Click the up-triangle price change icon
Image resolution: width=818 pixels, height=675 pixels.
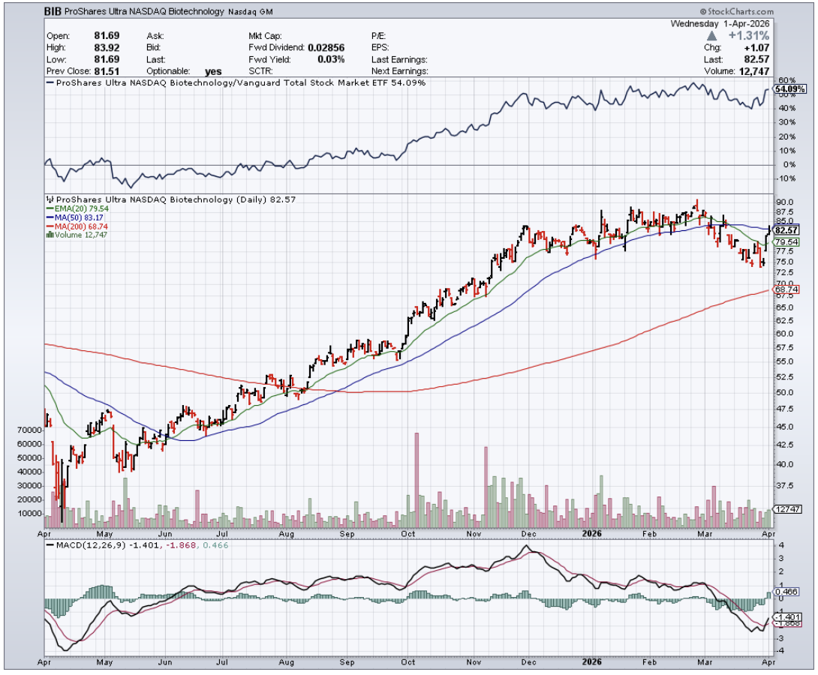(710, 36)
